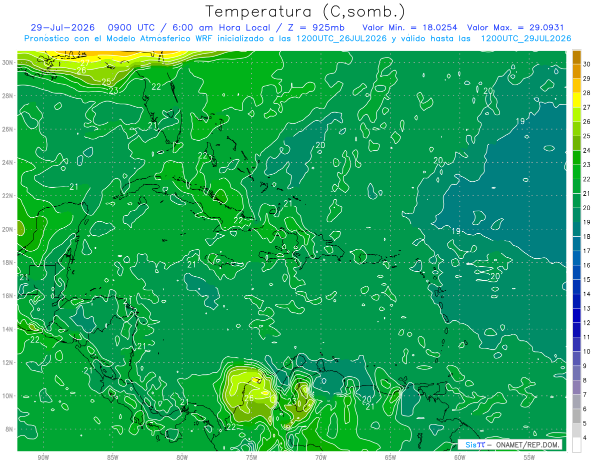Viewport: 600px width, 464px height.
Task: Click the colorbar scale value "7"
Action: [x=585, y=394]
